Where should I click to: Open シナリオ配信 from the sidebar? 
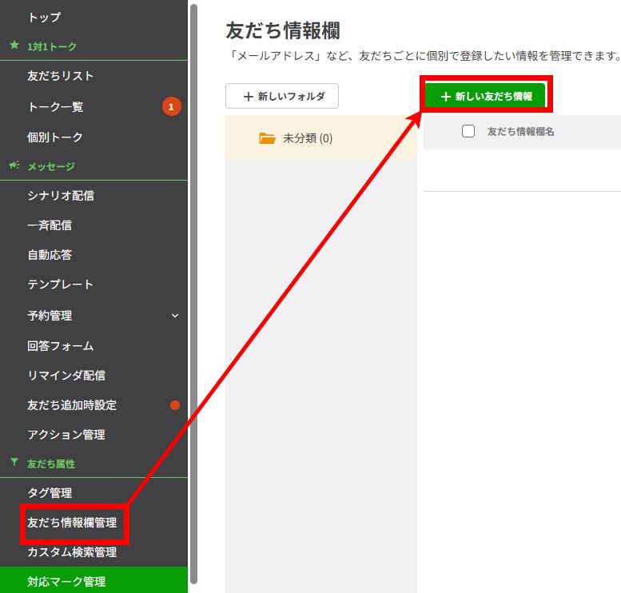pyautogui.click(x=61, y=196)
